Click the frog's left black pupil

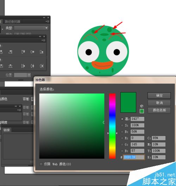tap(89, 52)
